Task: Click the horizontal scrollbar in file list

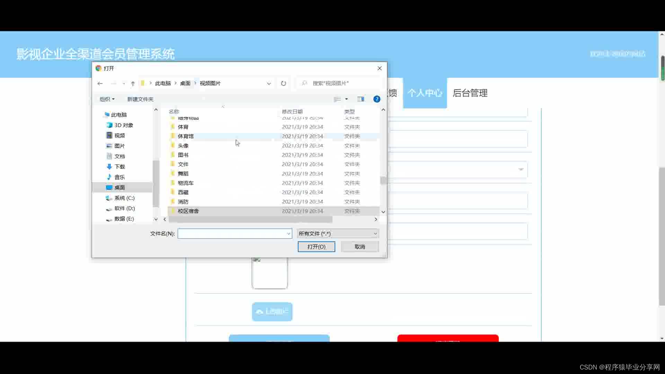Action: coord(250,220)
